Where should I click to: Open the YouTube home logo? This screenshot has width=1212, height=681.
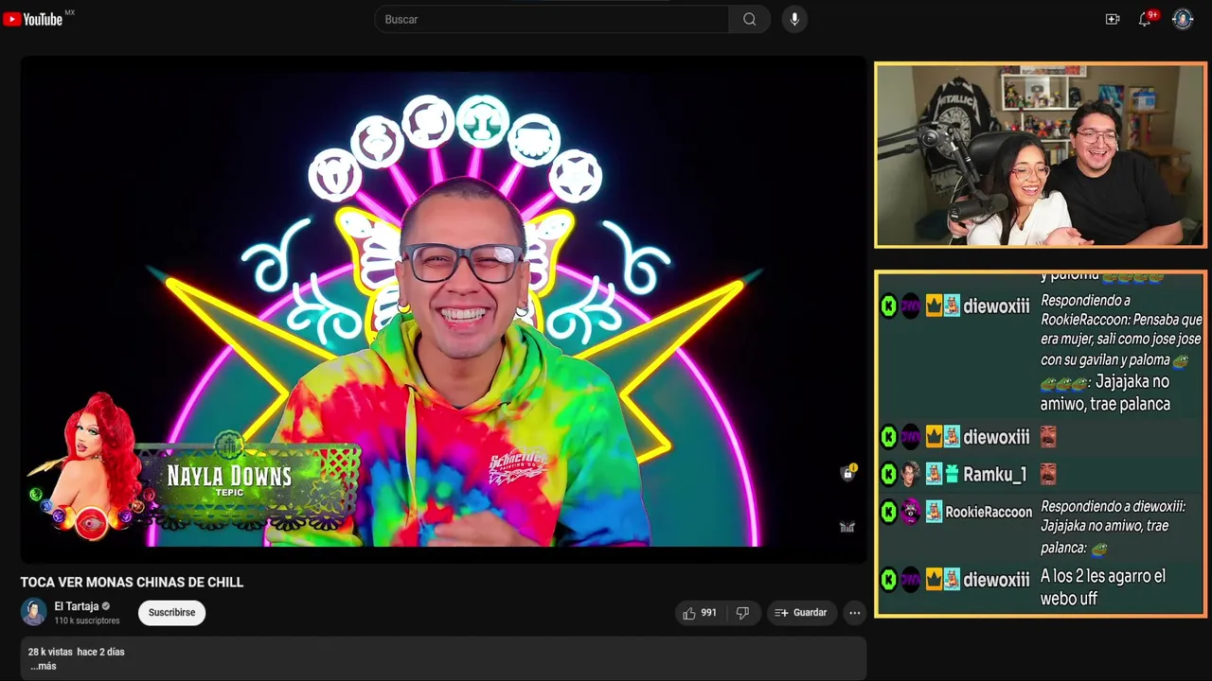33,19
